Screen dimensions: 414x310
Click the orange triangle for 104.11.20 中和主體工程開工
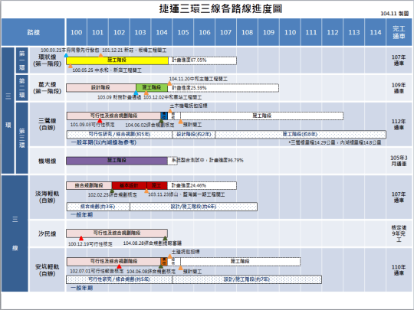(169, 83)
